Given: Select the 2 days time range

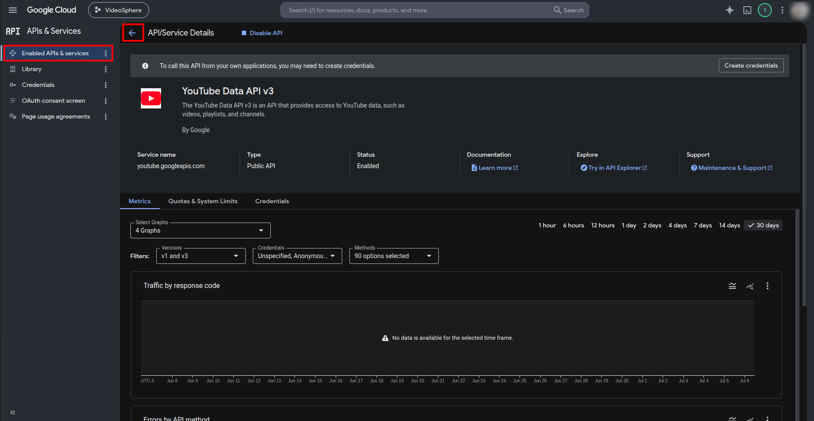Looking at the screenshot, I should (652, 225).
